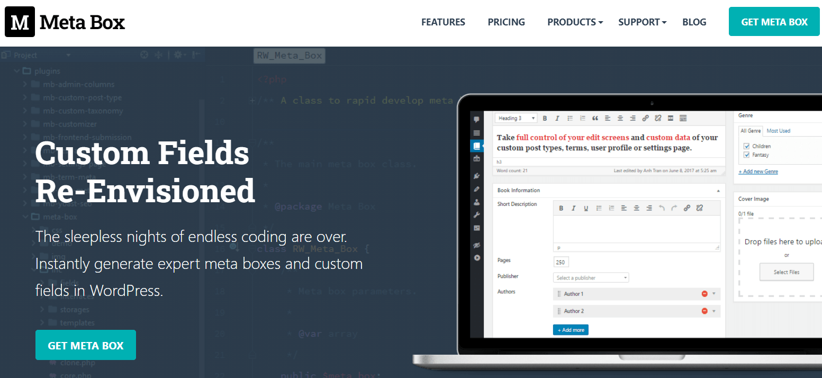Select the active book icon in admin sidebar

coord(477,146)
